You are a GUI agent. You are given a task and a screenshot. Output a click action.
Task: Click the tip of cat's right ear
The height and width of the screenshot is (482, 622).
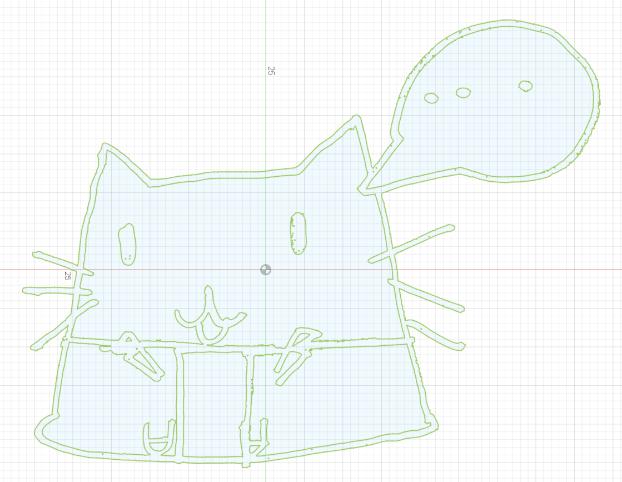356,118
